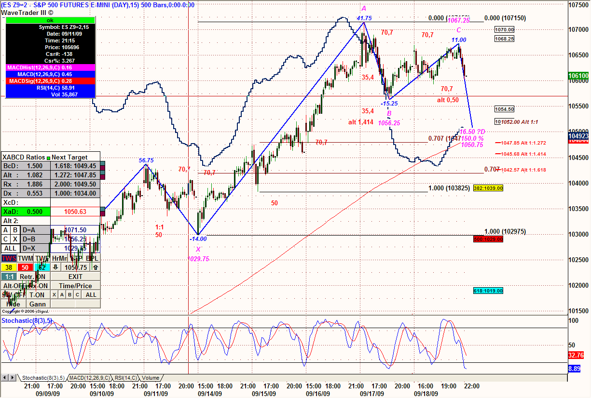Click the MACDSig(12,26,9,C) 0.28 label
591x398 pixels.
pyautogui.click(x=50, y=81)
